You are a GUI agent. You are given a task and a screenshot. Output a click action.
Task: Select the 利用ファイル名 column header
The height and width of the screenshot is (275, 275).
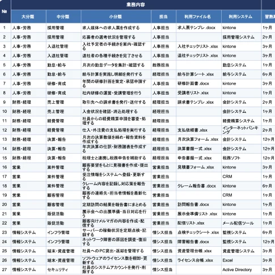coord(198,16)
